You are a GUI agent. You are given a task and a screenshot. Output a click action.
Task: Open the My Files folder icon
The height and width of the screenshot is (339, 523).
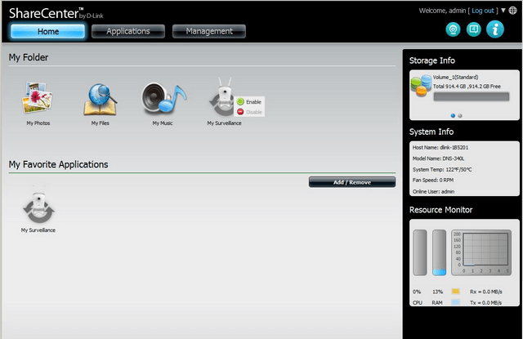[100, 100]
